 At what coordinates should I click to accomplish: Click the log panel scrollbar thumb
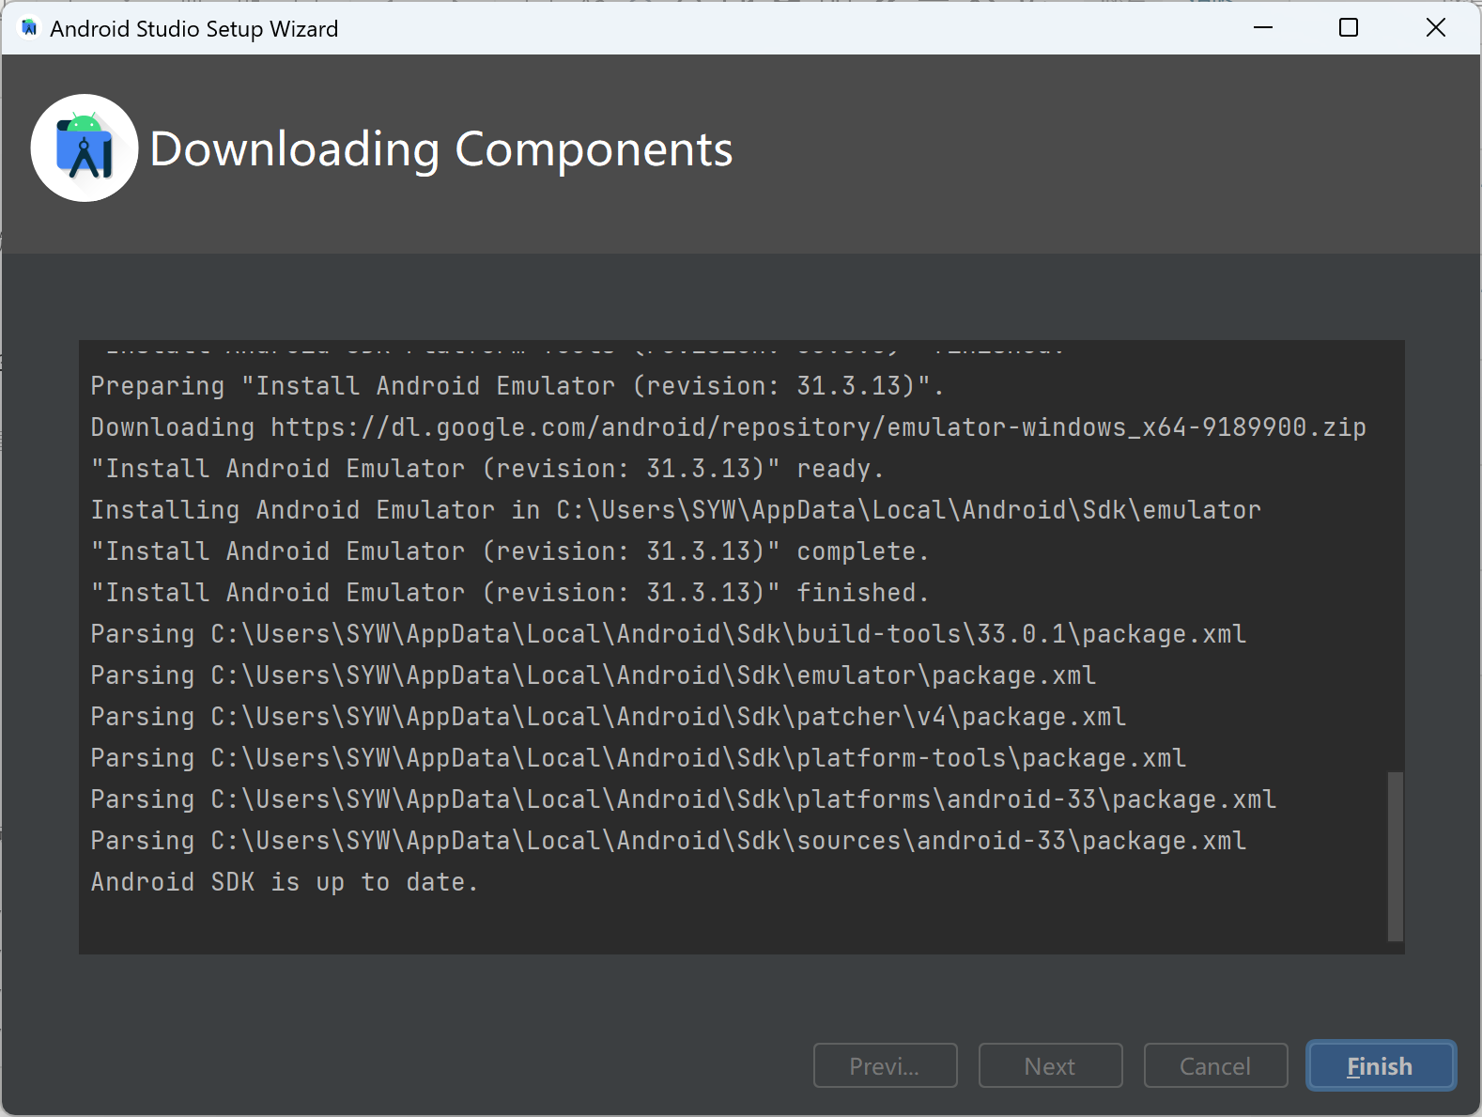click(x=1395, y=856)
